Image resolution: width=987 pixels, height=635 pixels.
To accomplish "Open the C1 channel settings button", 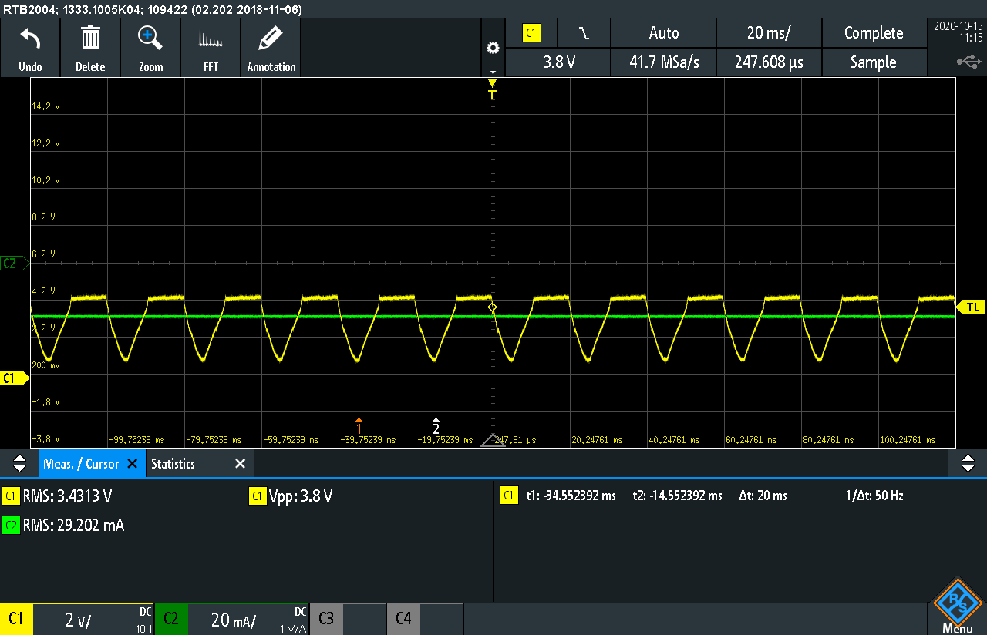I will click(x=16, y=619).
